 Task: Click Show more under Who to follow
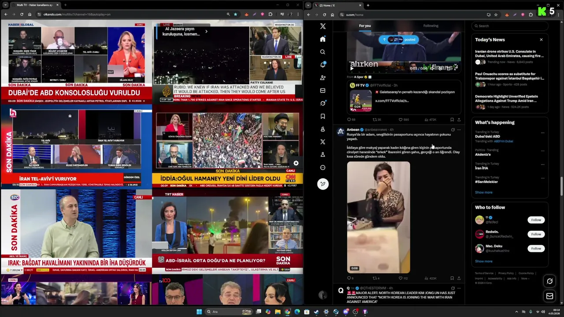coord(483,261)
